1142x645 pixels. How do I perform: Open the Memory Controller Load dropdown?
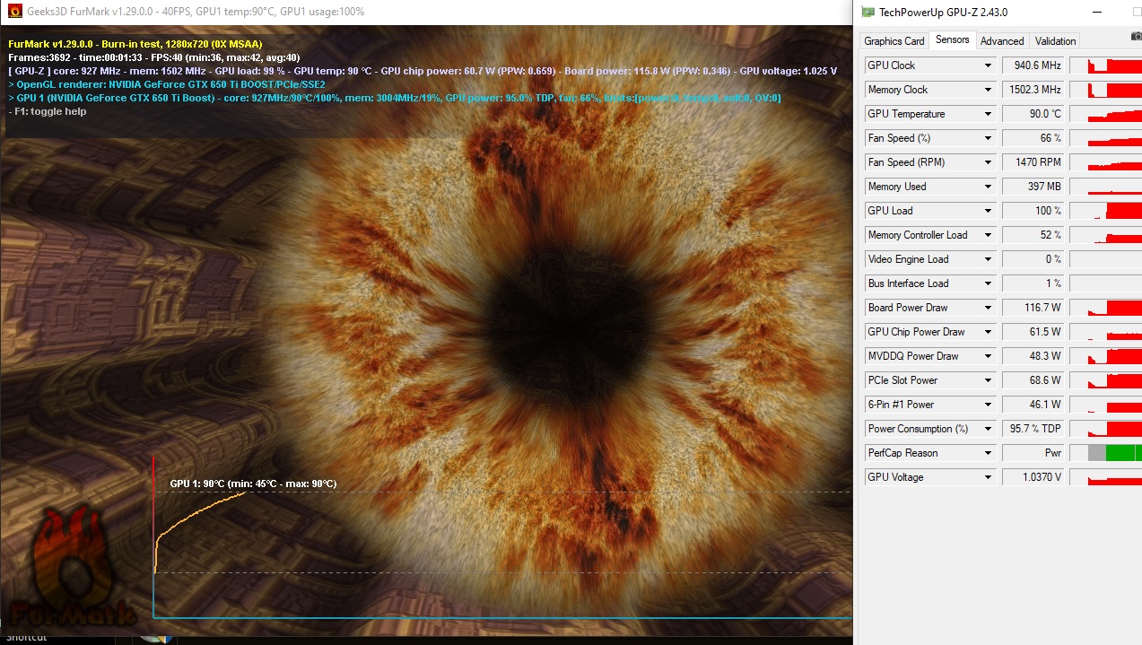(x=989, y=235)
